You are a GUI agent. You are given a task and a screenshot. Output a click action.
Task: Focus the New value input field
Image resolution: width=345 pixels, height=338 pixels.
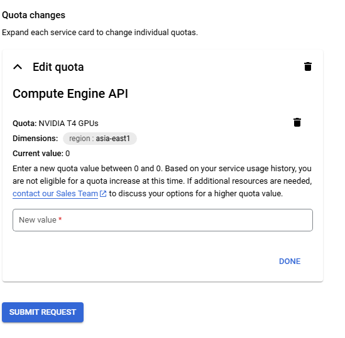163,220
